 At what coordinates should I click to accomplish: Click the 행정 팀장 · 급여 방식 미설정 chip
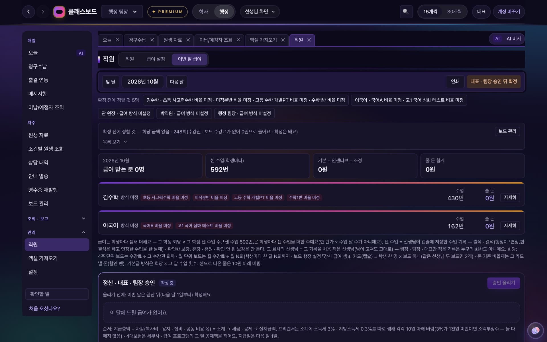coord(244,113)
